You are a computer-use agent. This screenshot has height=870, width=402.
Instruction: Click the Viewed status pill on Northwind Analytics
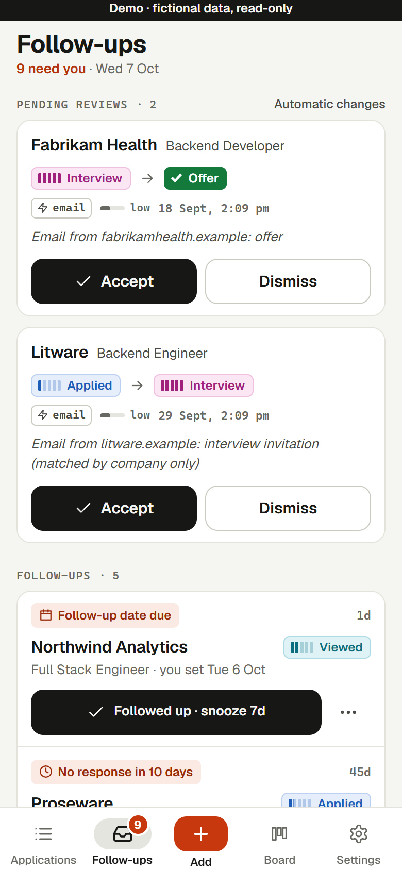(327, 647)
